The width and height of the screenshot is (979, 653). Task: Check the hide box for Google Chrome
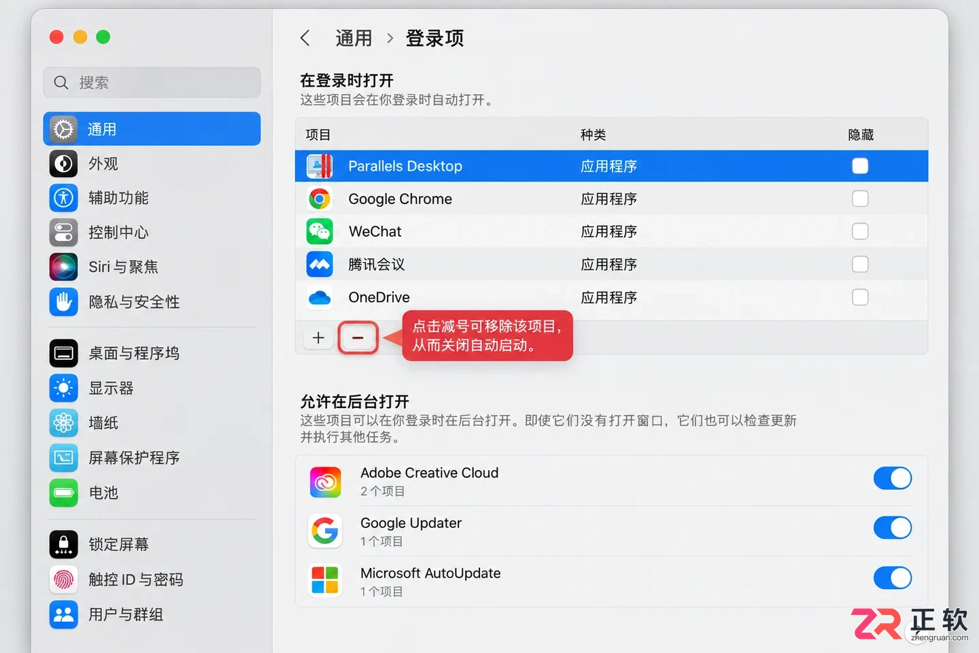[860, 199]
